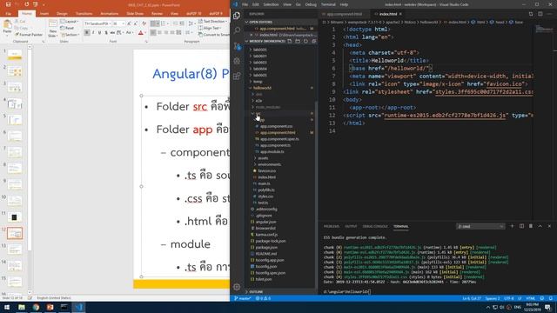Open the Insert tab in PowerPoint
Viewport: 557px width, 313px height.
click(x=44, y=14)
